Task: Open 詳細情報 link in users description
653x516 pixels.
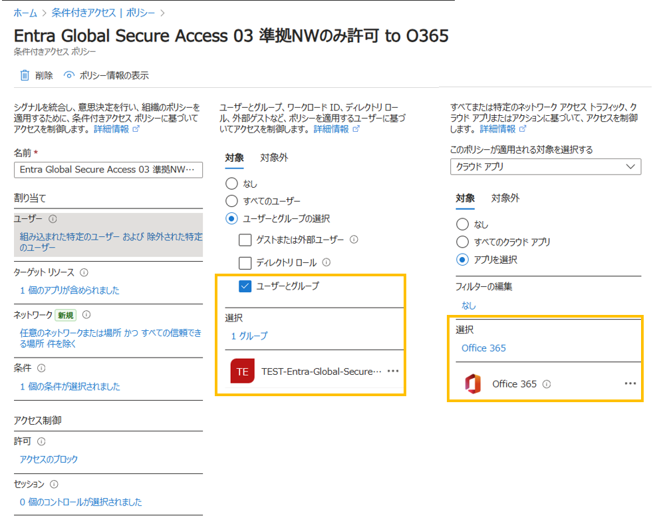Action: pyautogui.click(x=332, y=129)
